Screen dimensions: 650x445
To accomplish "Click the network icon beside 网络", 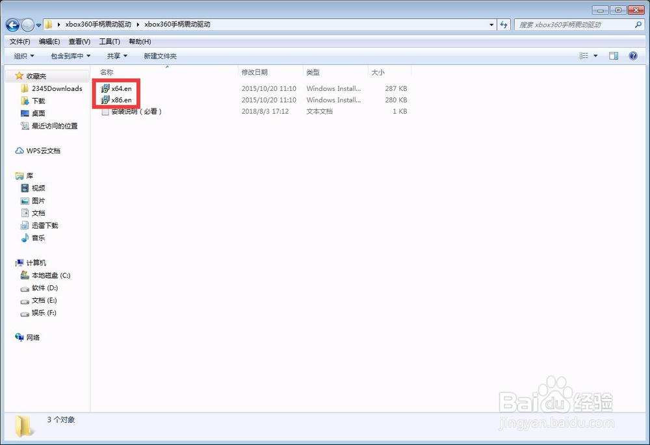I will (x=19, y=337).
